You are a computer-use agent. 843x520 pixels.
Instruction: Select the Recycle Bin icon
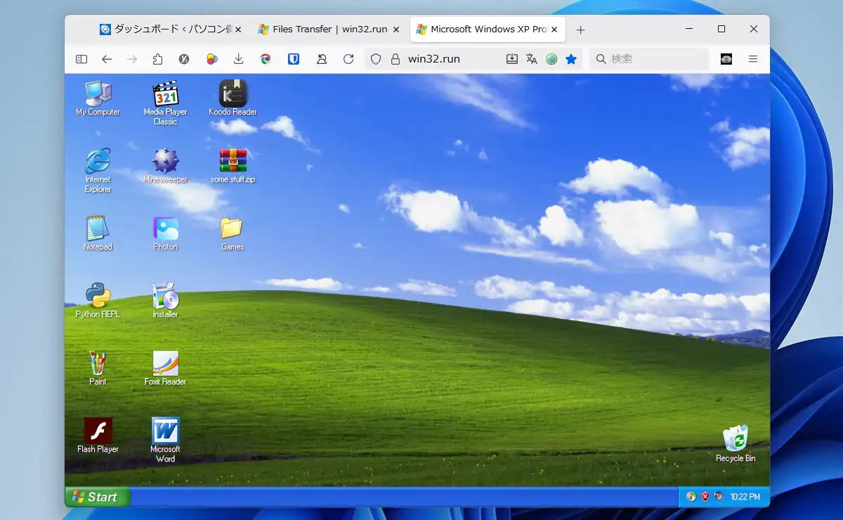(736, 439)
